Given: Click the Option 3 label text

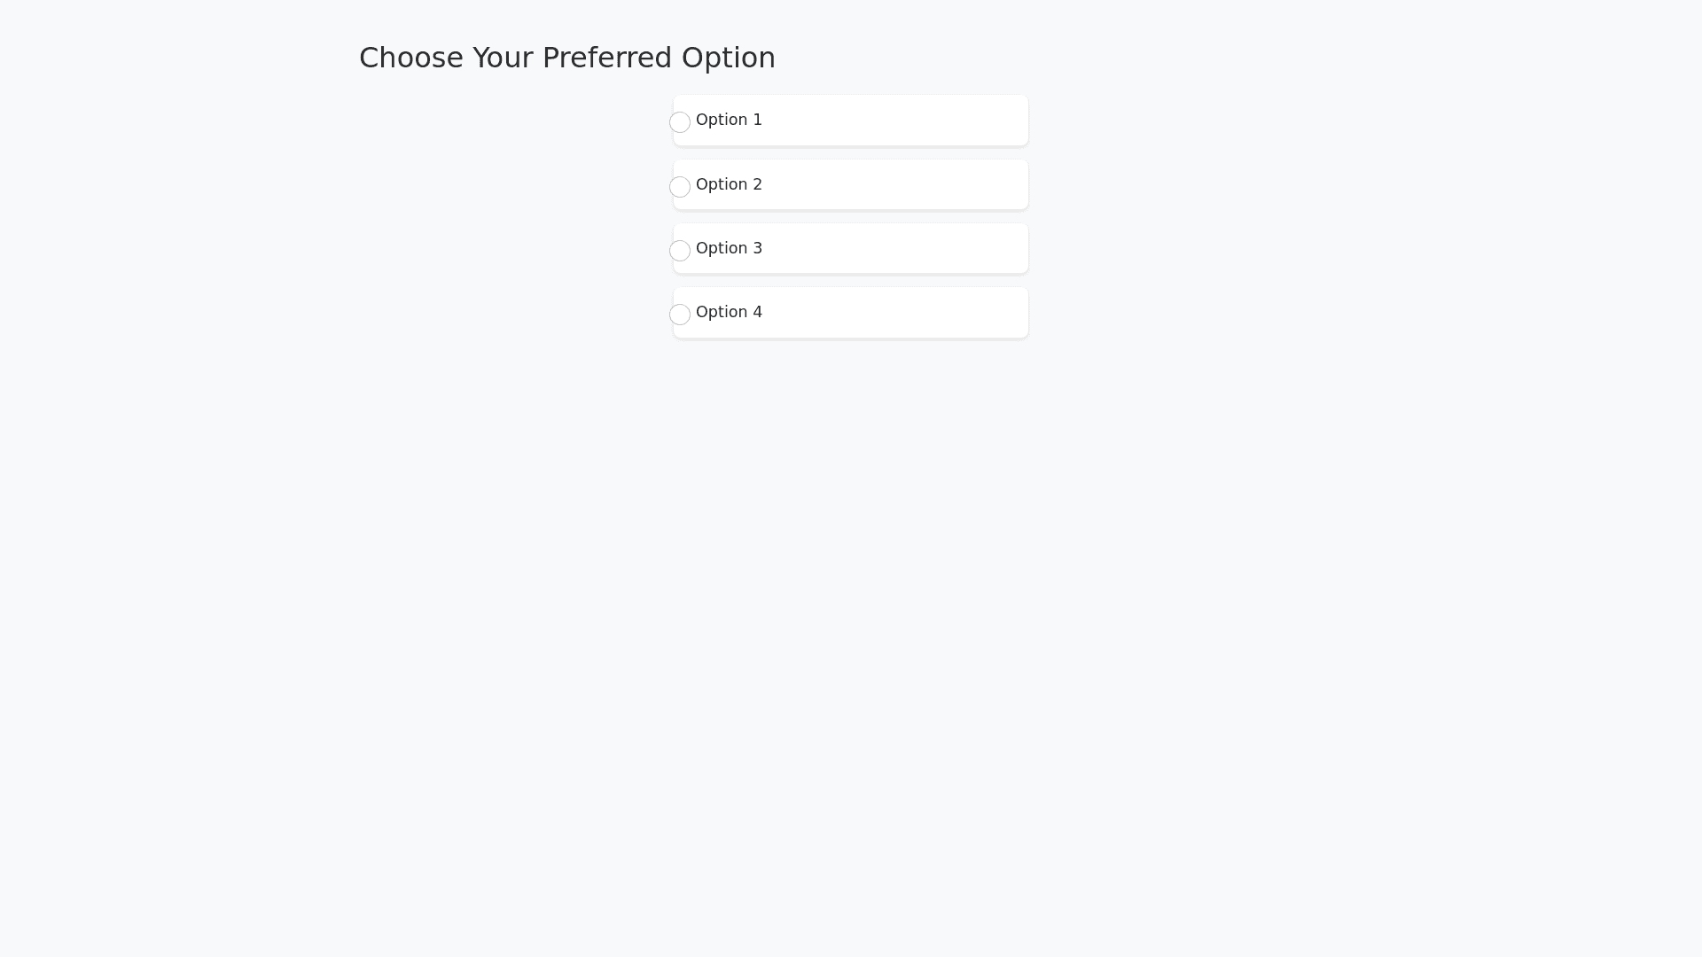Looking at the screenshot, I should (728, 248).
